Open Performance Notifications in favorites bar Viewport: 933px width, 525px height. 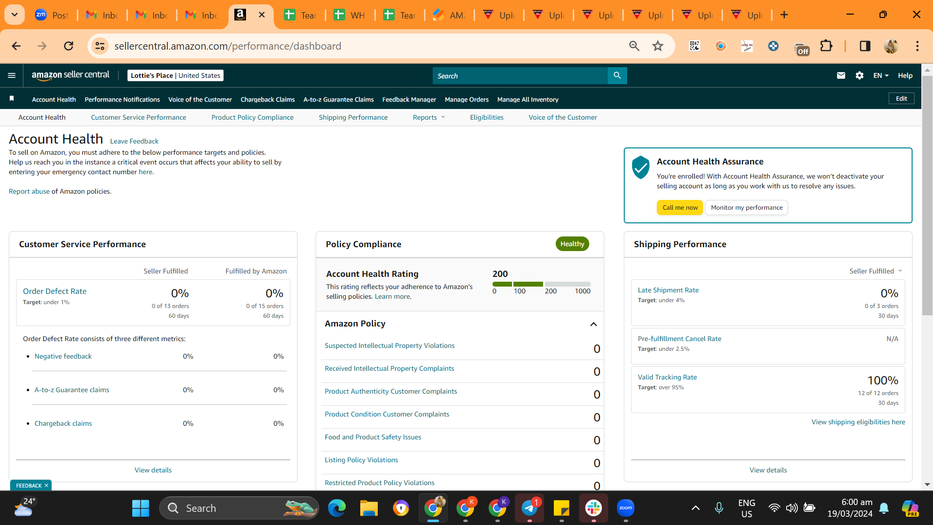(122, 99)
